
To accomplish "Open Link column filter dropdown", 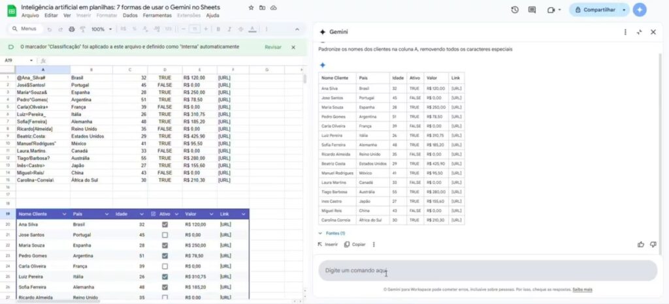I will pos(244,214).
